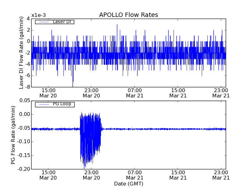
Task: Click '07:00 Mar 21' tick under PG Loop plot
Action: [x=135, y=175]
